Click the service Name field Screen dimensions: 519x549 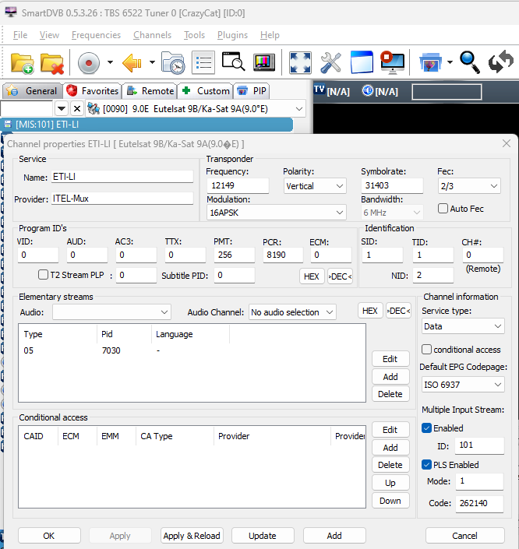(122, 177)
